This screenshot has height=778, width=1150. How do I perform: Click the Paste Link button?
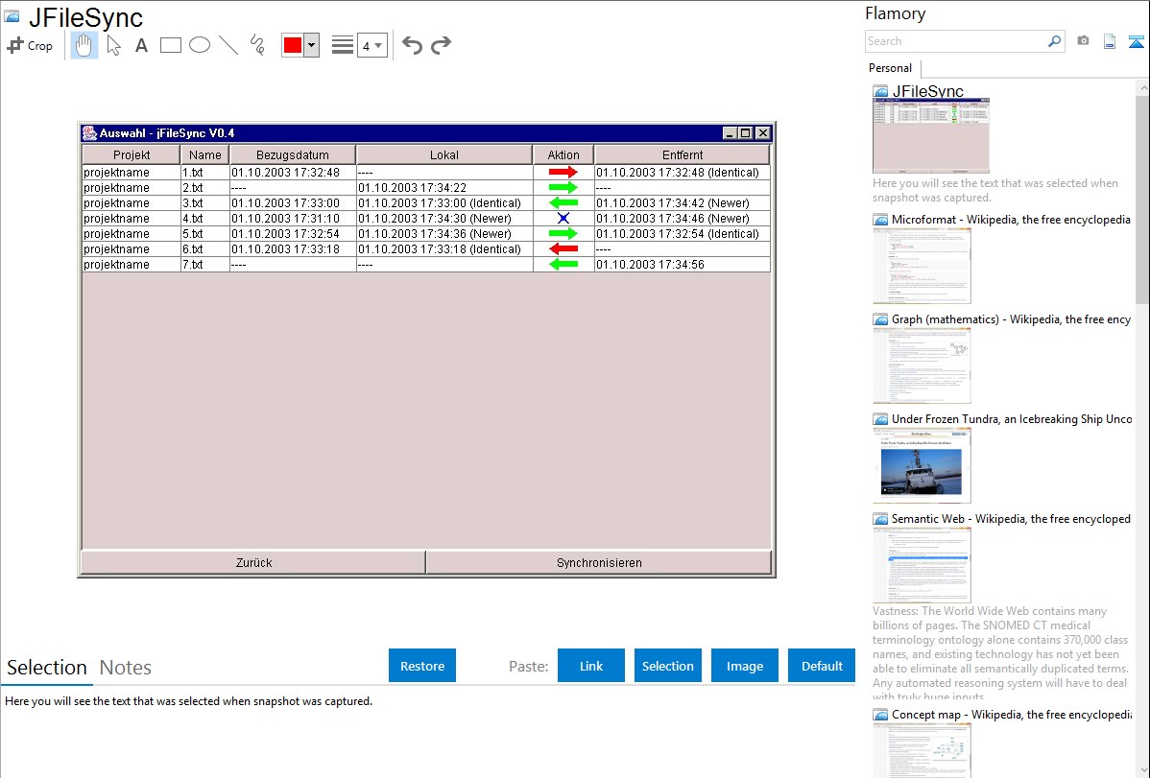(591, 666)
